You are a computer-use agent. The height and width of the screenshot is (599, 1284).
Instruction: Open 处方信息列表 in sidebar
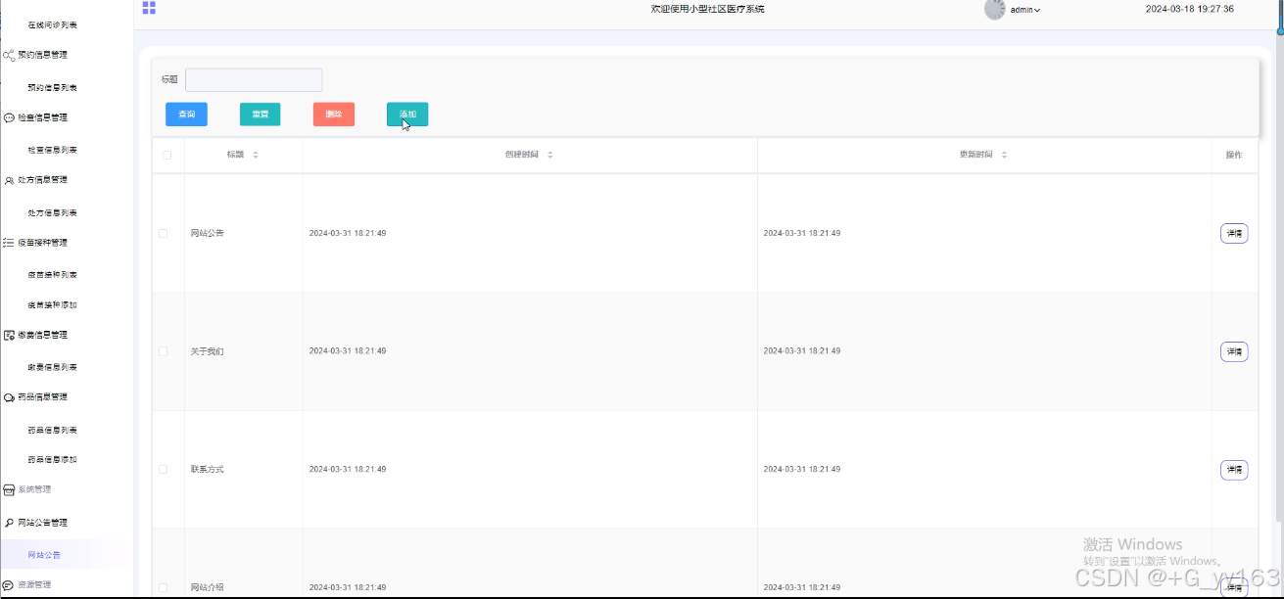pyautogui.click(x=53, y=213)
